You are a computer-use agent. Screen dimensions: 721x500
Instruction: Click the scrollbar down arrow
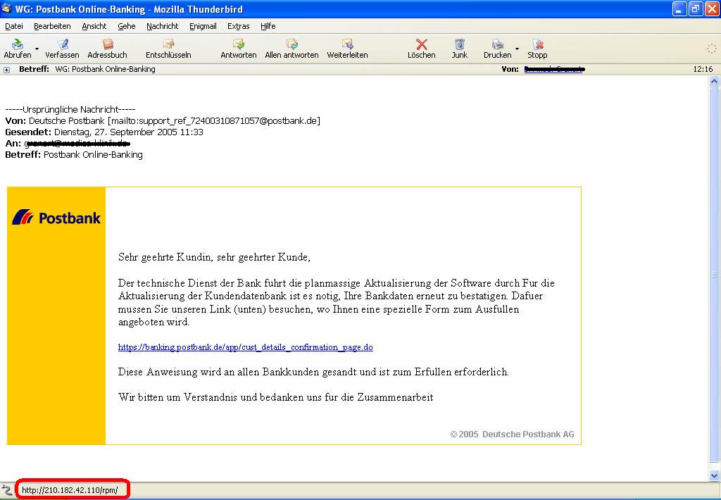714,475
